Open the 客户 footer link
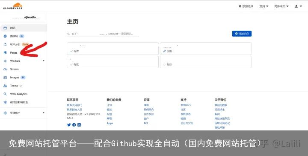Image resolution: width=308 pixels, height=156 pixels. tap(146, 118)
